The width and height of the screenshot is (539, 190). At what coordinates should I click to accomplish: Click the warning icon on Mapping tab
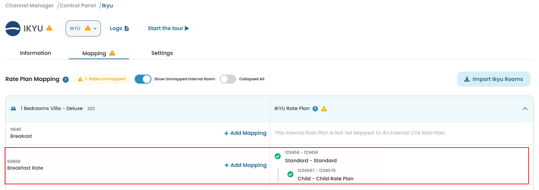(112, 53)
